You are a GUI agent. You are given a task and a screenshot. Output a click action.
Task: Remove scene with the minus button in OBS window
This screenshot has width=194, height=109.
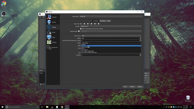[x=43, y=84]
